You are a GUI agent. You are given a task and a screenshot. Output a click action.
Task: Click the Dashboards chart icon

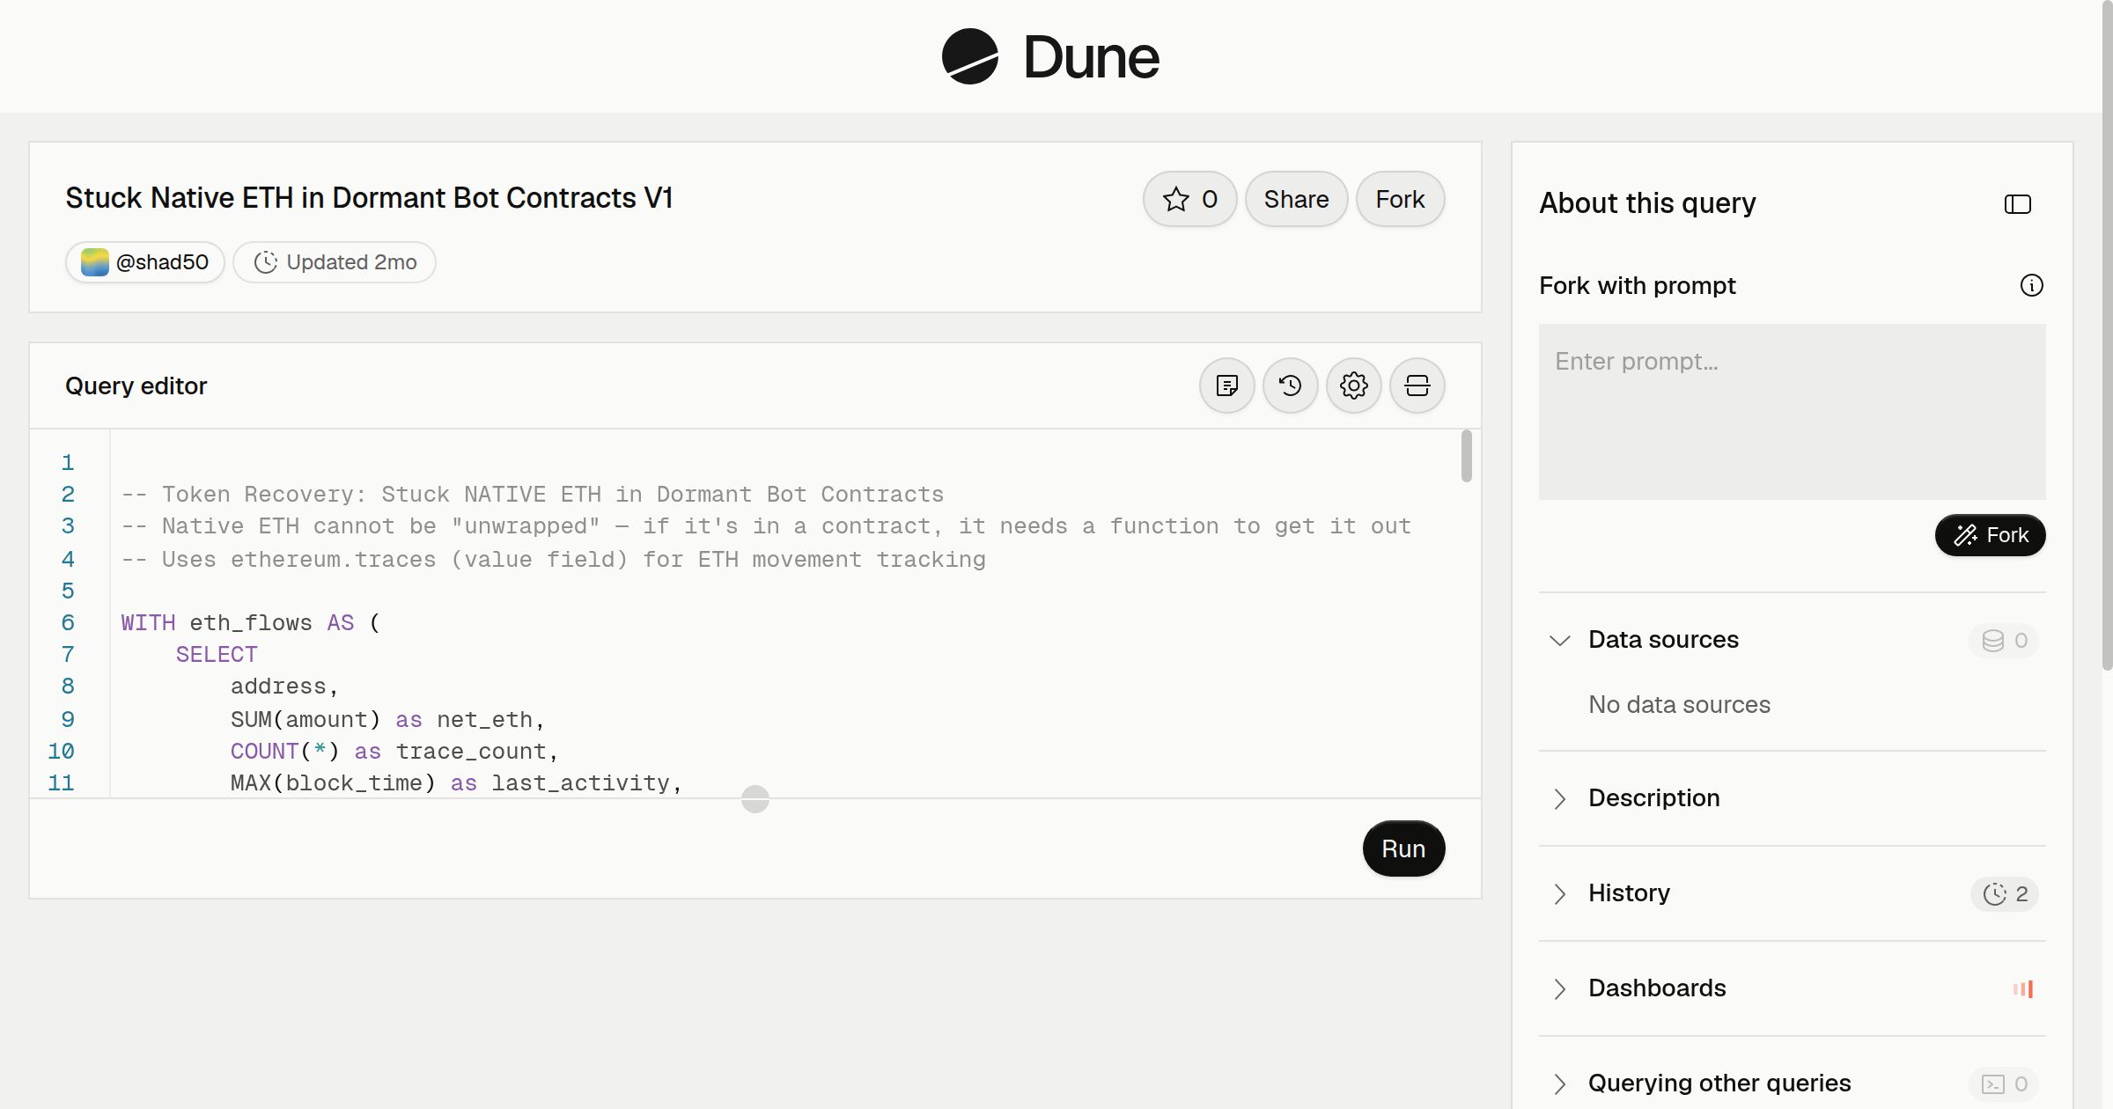pyautogui.click(x=2022, y=988)
